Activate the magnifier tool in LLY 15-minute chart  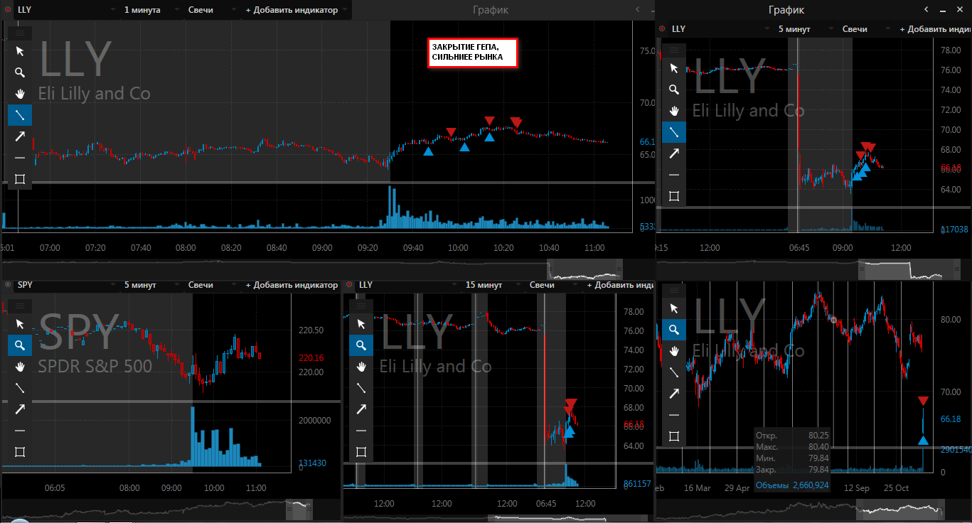point(361,345)
